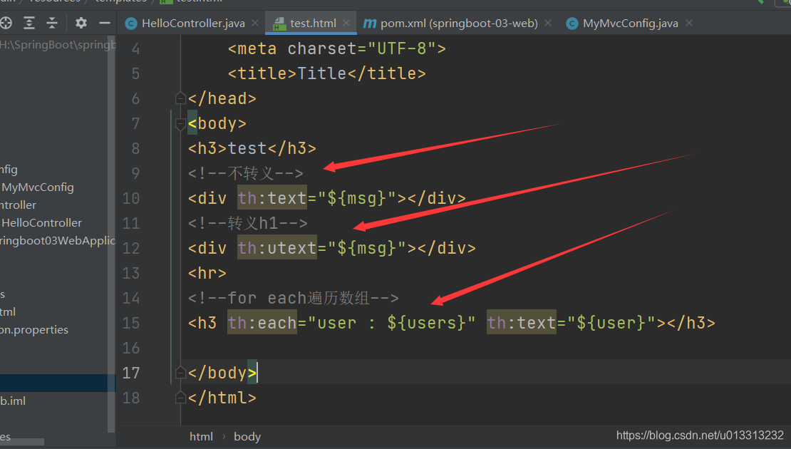Select HelloController in project tree
This screenshot has width=791, height=449.
tap(41, 222)
